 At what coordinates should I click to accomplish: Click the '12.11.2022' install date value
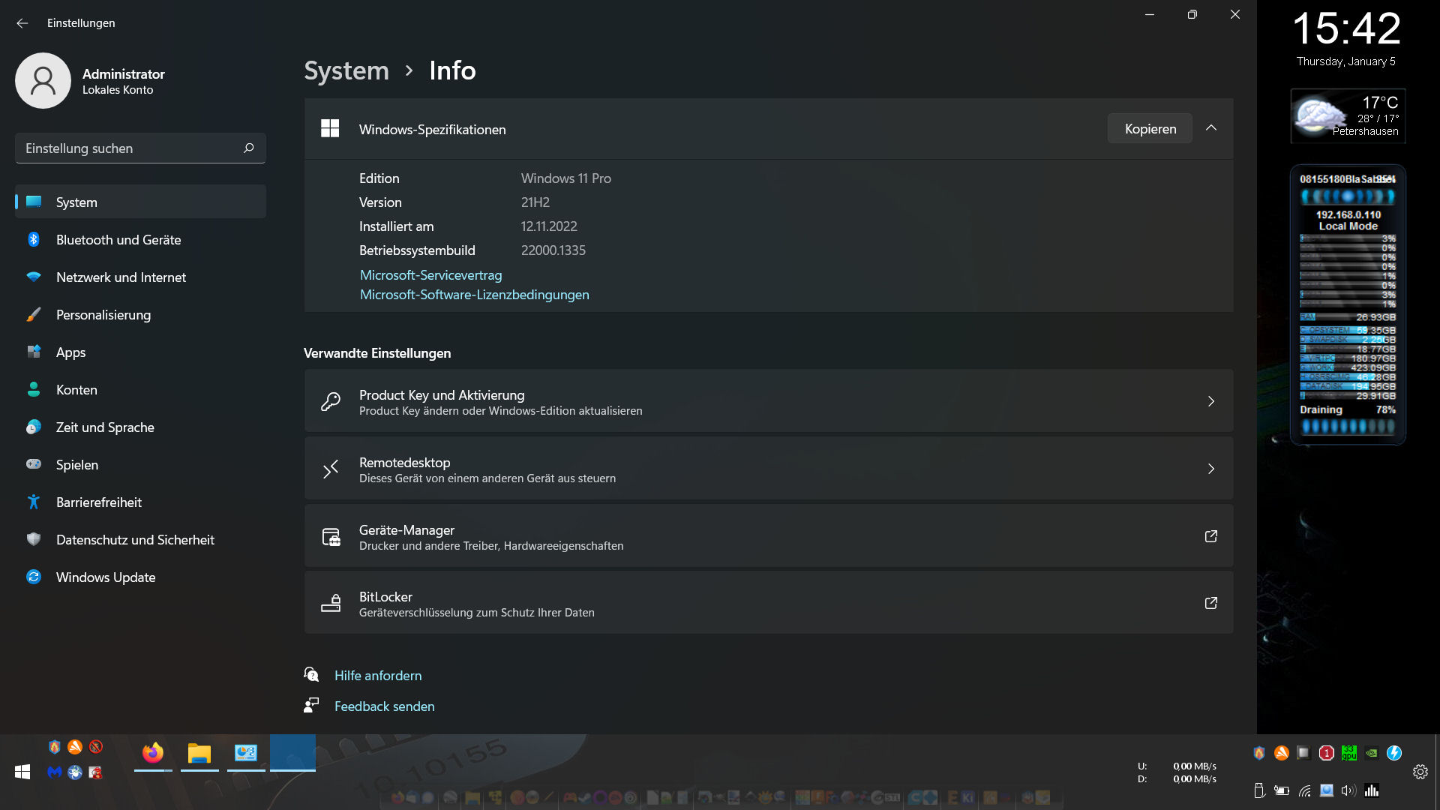(549, 226)
